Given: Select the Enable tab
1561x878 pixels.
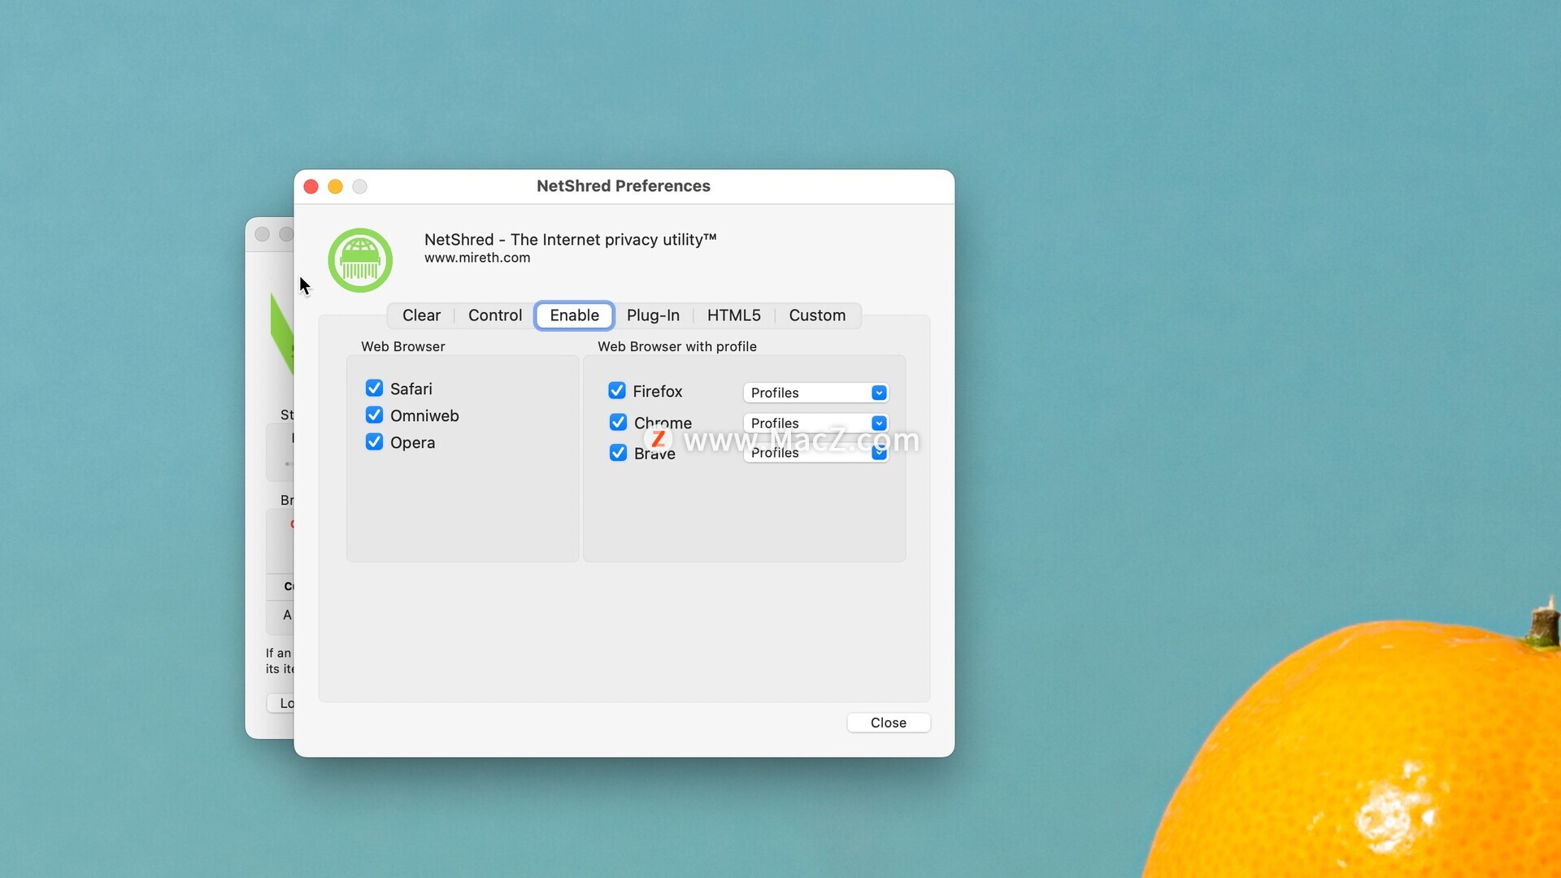Looking at the screenshot, I should pyautogui.click(x=574, y=315).
